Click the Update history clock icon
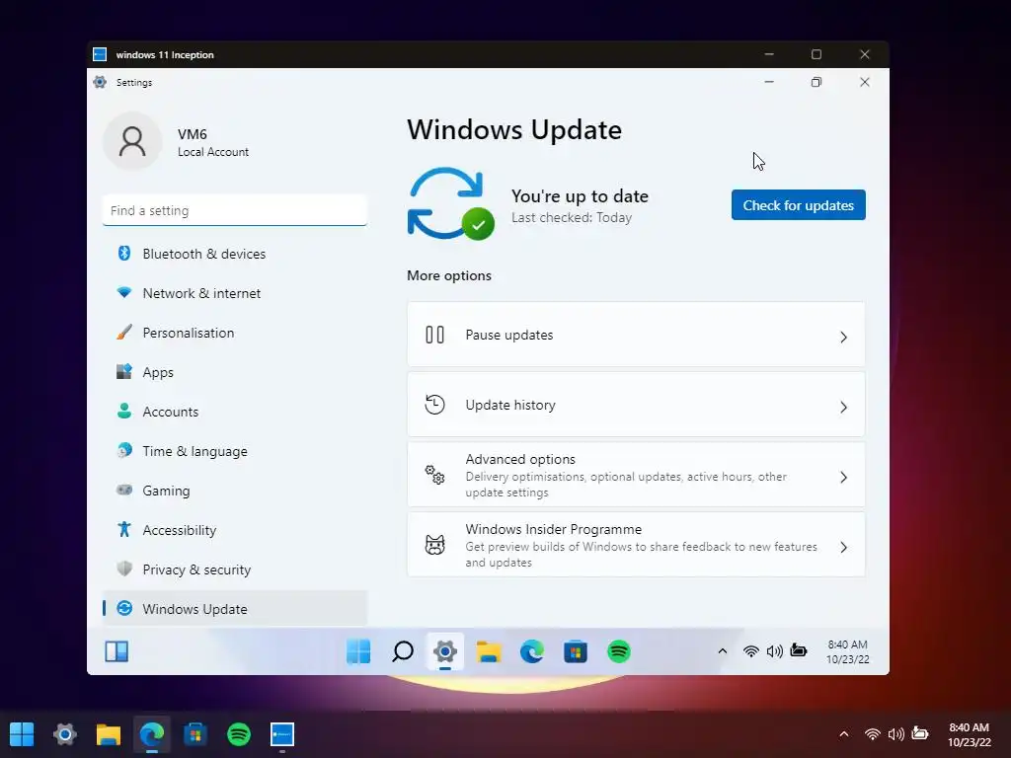1011x758 pixels. click(x=434, y=405)
